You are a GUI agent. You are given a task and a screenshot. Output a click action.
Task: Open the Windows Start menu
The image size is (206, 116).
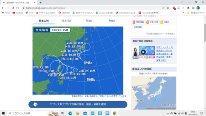(3, 113)
